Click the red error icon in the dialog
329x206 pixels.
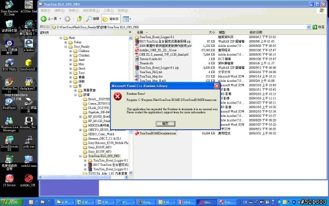point(118,96)
